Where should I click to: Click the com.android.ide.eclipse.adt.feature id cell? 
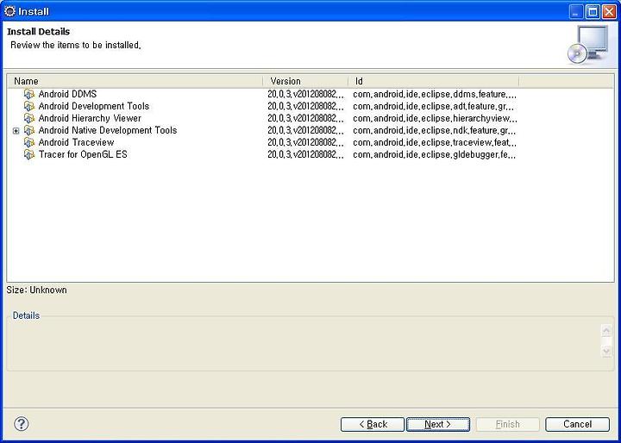pyautogui.click(x=435, y=106)
